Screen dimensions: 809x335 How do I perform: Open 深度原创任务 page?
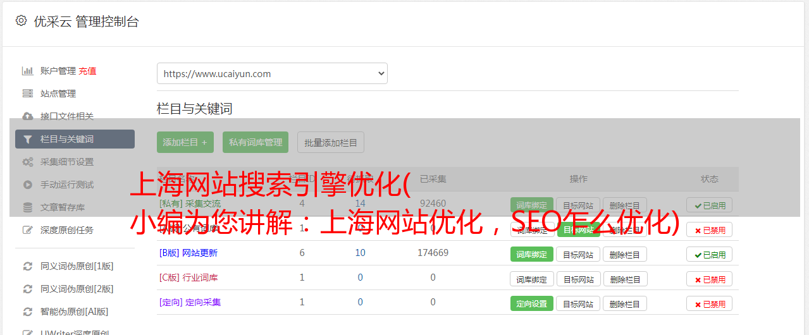(67, 230)
